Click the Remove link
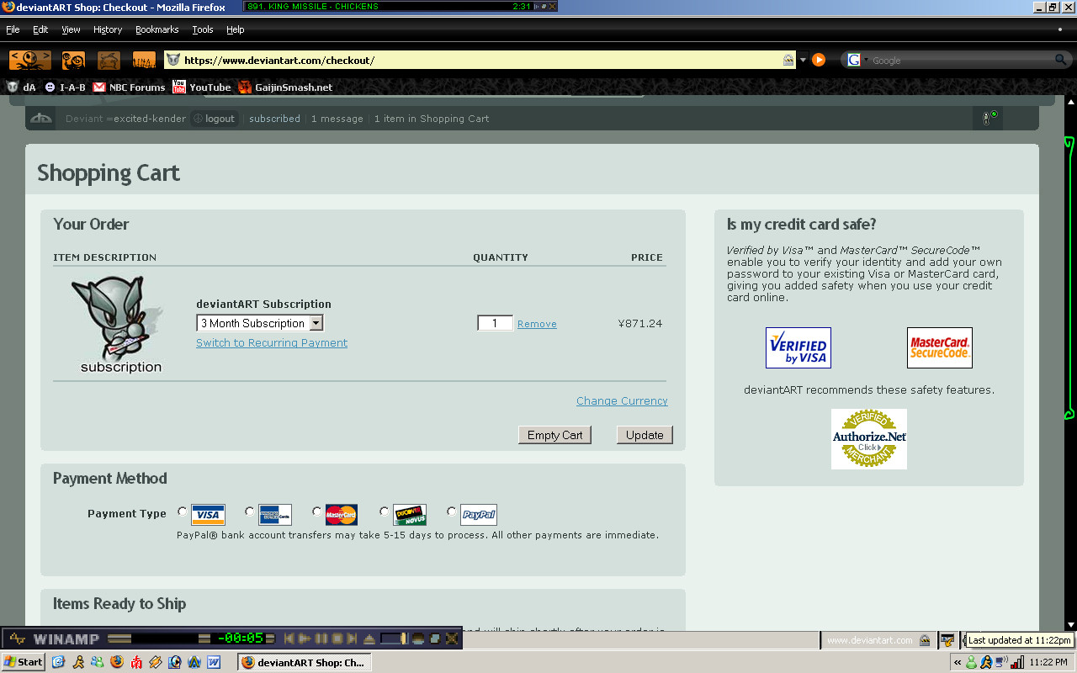The image size is (1077, 673). 537,324
